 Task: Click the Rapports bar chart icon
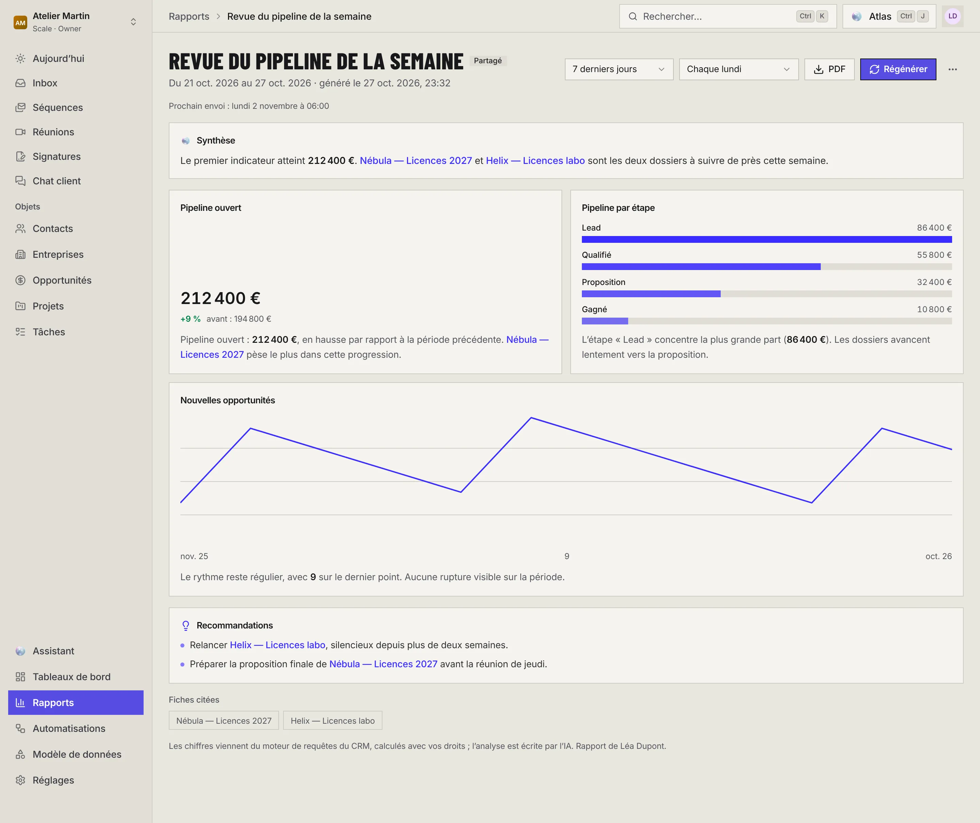tap(20, 703)
